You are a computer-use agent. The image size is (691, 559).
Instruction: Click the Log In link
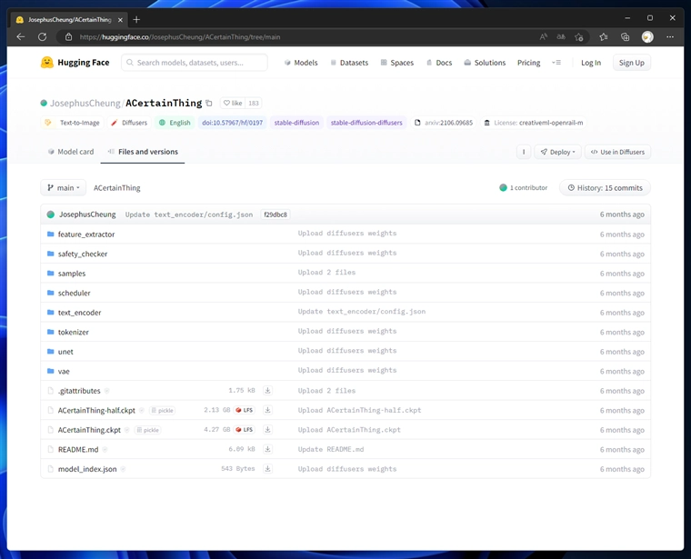(x=590, y=63)
